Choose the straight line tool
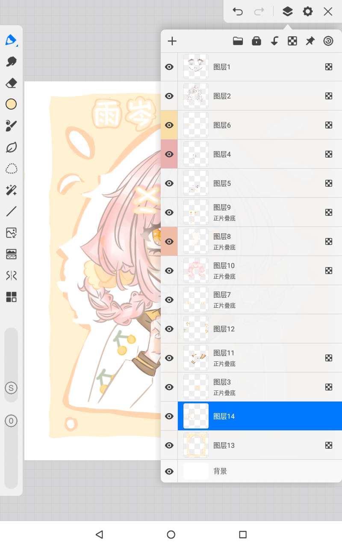Viewport: 342px width, 548px height. pyautogui.click(x=11, y=211)
